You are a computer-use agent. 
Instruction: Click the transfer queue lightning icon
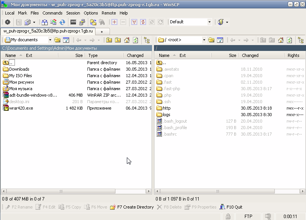point(221,22)
